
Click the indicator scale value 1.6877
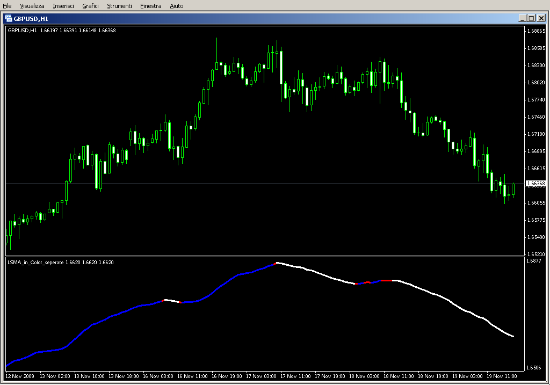point(534,260)
